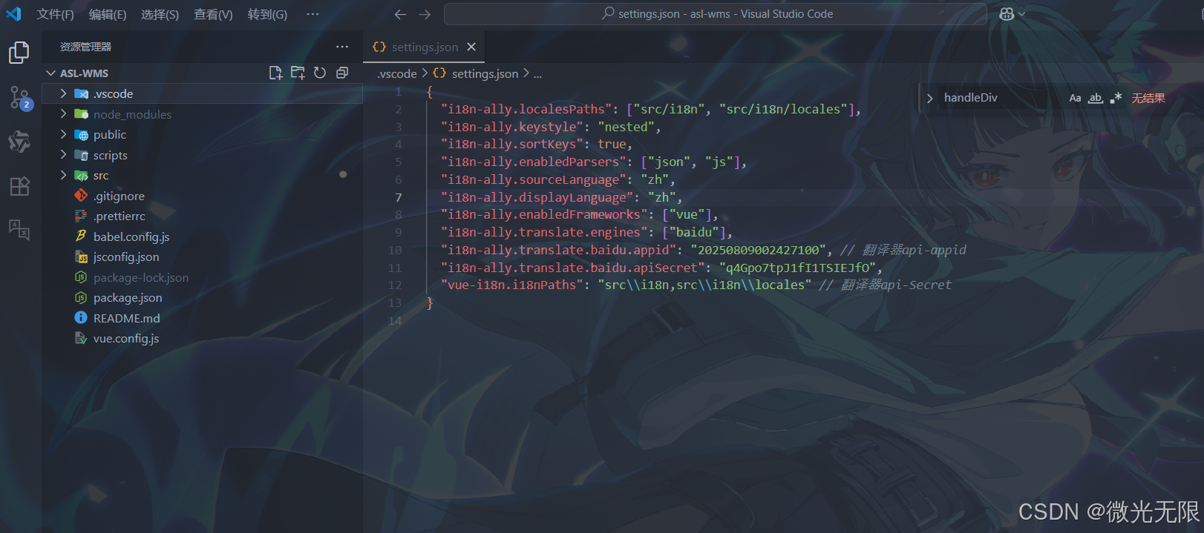Image resolution: width=1204 pixels, height=533 pixels.
Task: Toggle Match Whole Word in find widget
Action: coord(1096,98)
